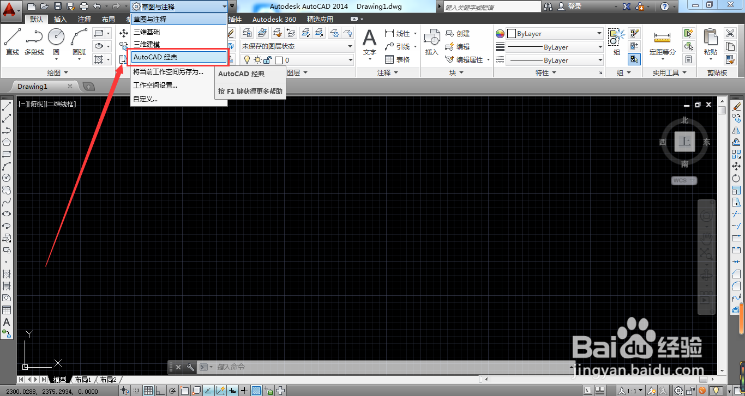Click the erase tool in right toolbar
745x396 pixels.
coord(737,106)
